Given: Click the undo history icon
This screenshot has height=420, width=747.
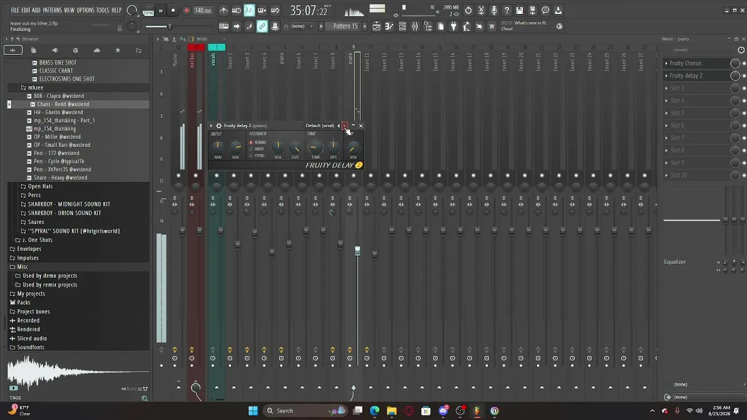Looking at the screenshot, I should coord(468,10).
